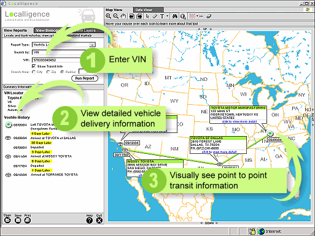This screenshot has width=315, height=236.
Task: Pan the map using the UP control
Action: pyautogui.click(x=205, y=29)
